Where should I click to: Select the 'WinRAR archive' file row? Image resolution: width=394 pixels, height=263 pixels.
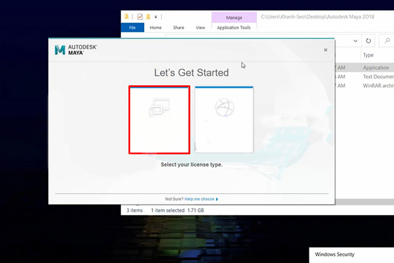coord(364,86)
